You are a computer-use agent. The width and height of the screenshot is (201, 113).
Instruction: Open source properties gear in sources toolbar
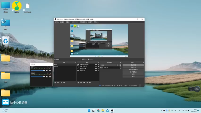[84, 83]
